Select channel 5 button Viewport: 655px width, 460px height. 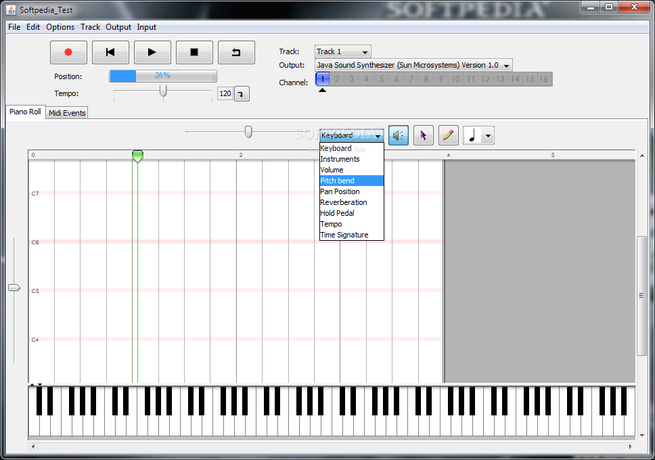click(x=382, y=79)
